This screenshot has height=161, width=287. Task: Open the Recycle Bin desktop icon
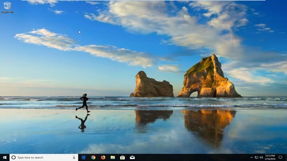point(7,6)
